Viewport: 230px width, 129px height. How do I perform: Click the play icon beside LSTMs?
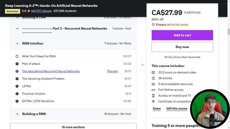(x=17, y=86)
